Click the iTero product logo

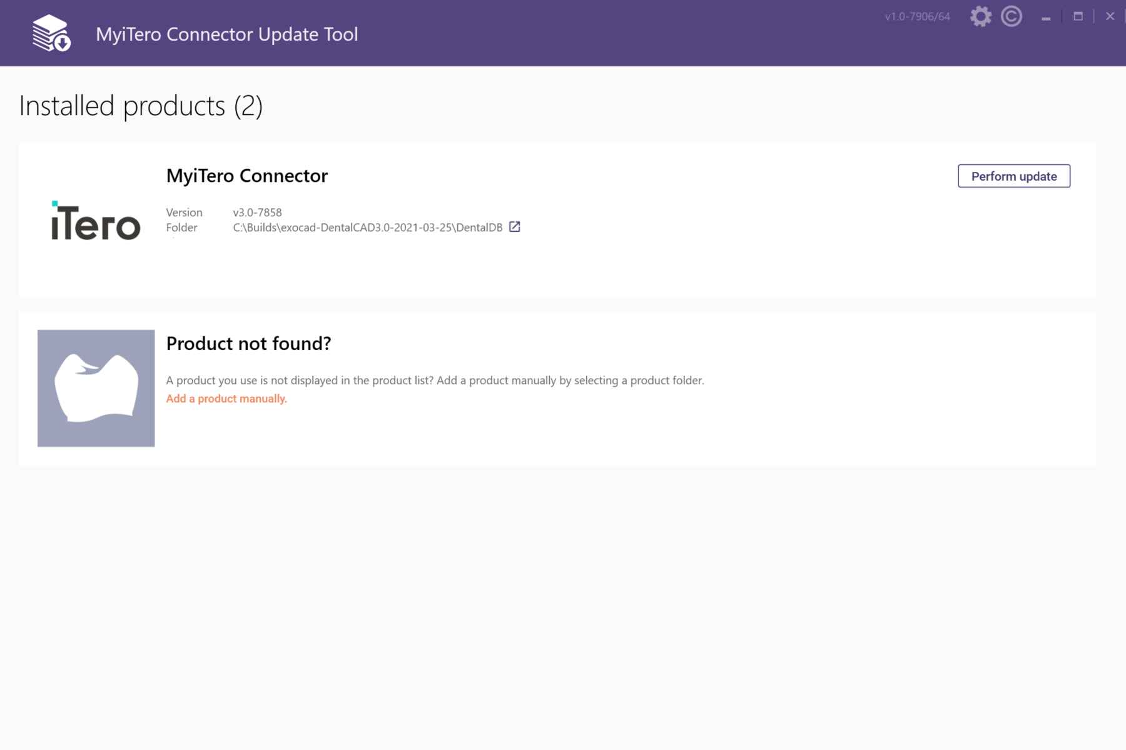[x=96, y=221]
